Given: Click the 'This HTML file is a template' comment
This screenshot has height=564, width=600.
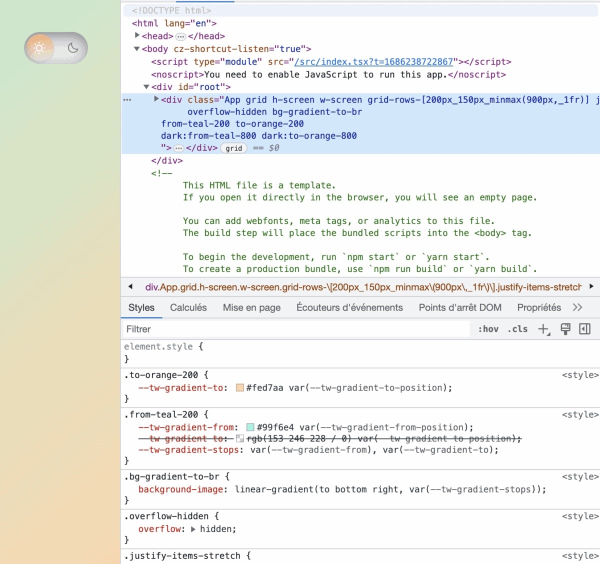Looking at the screenshot, I should [x=259, y=185].
